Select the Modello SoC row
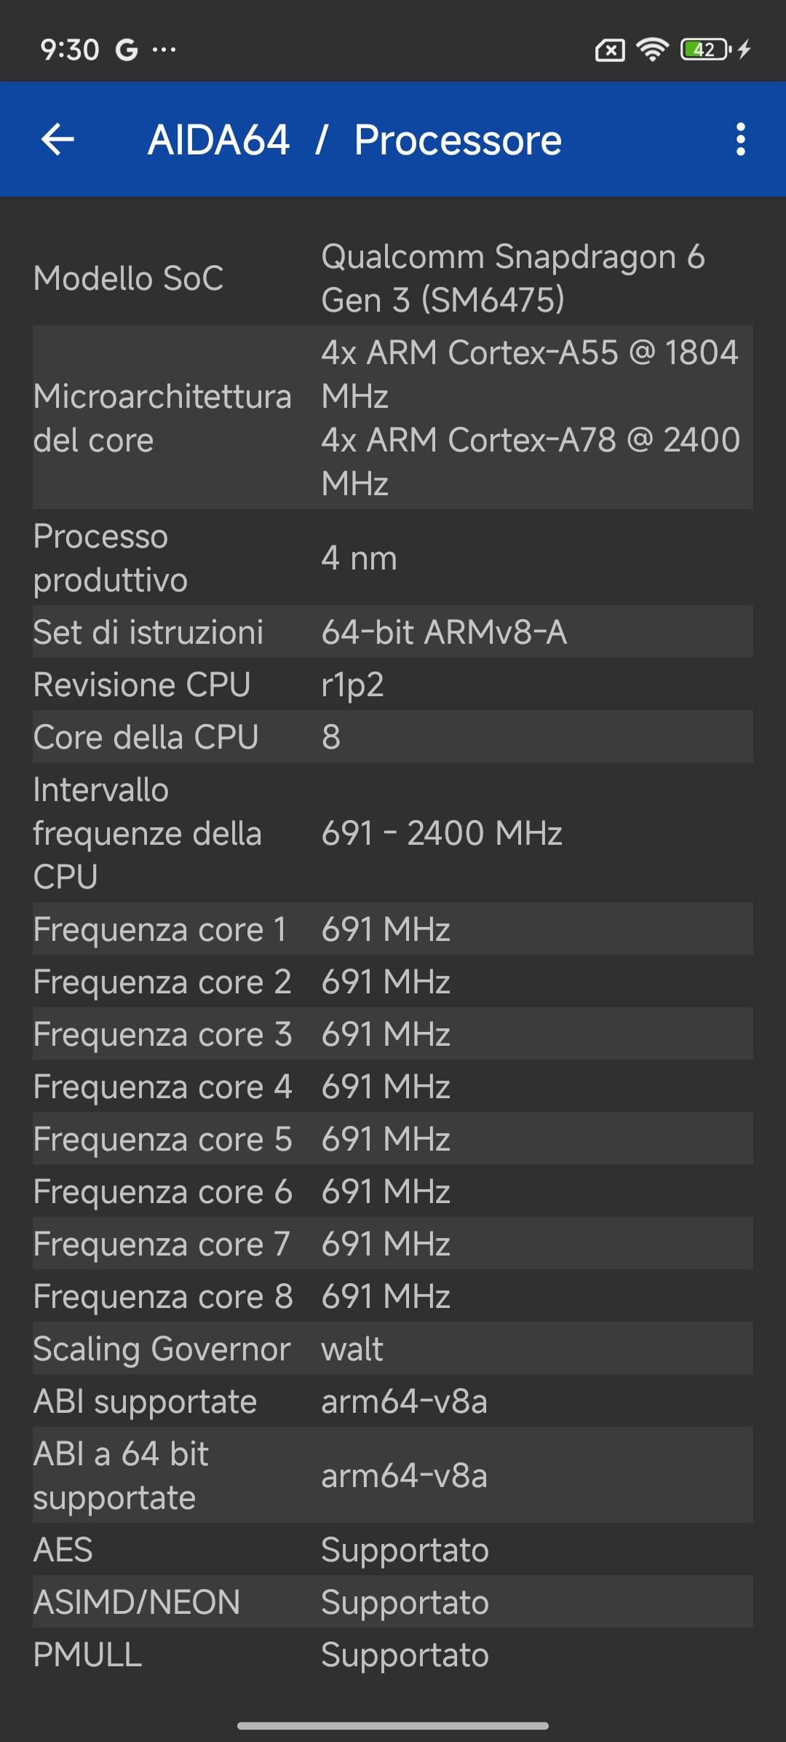This screenshot has height=1742, width=786. click(393, 278)
